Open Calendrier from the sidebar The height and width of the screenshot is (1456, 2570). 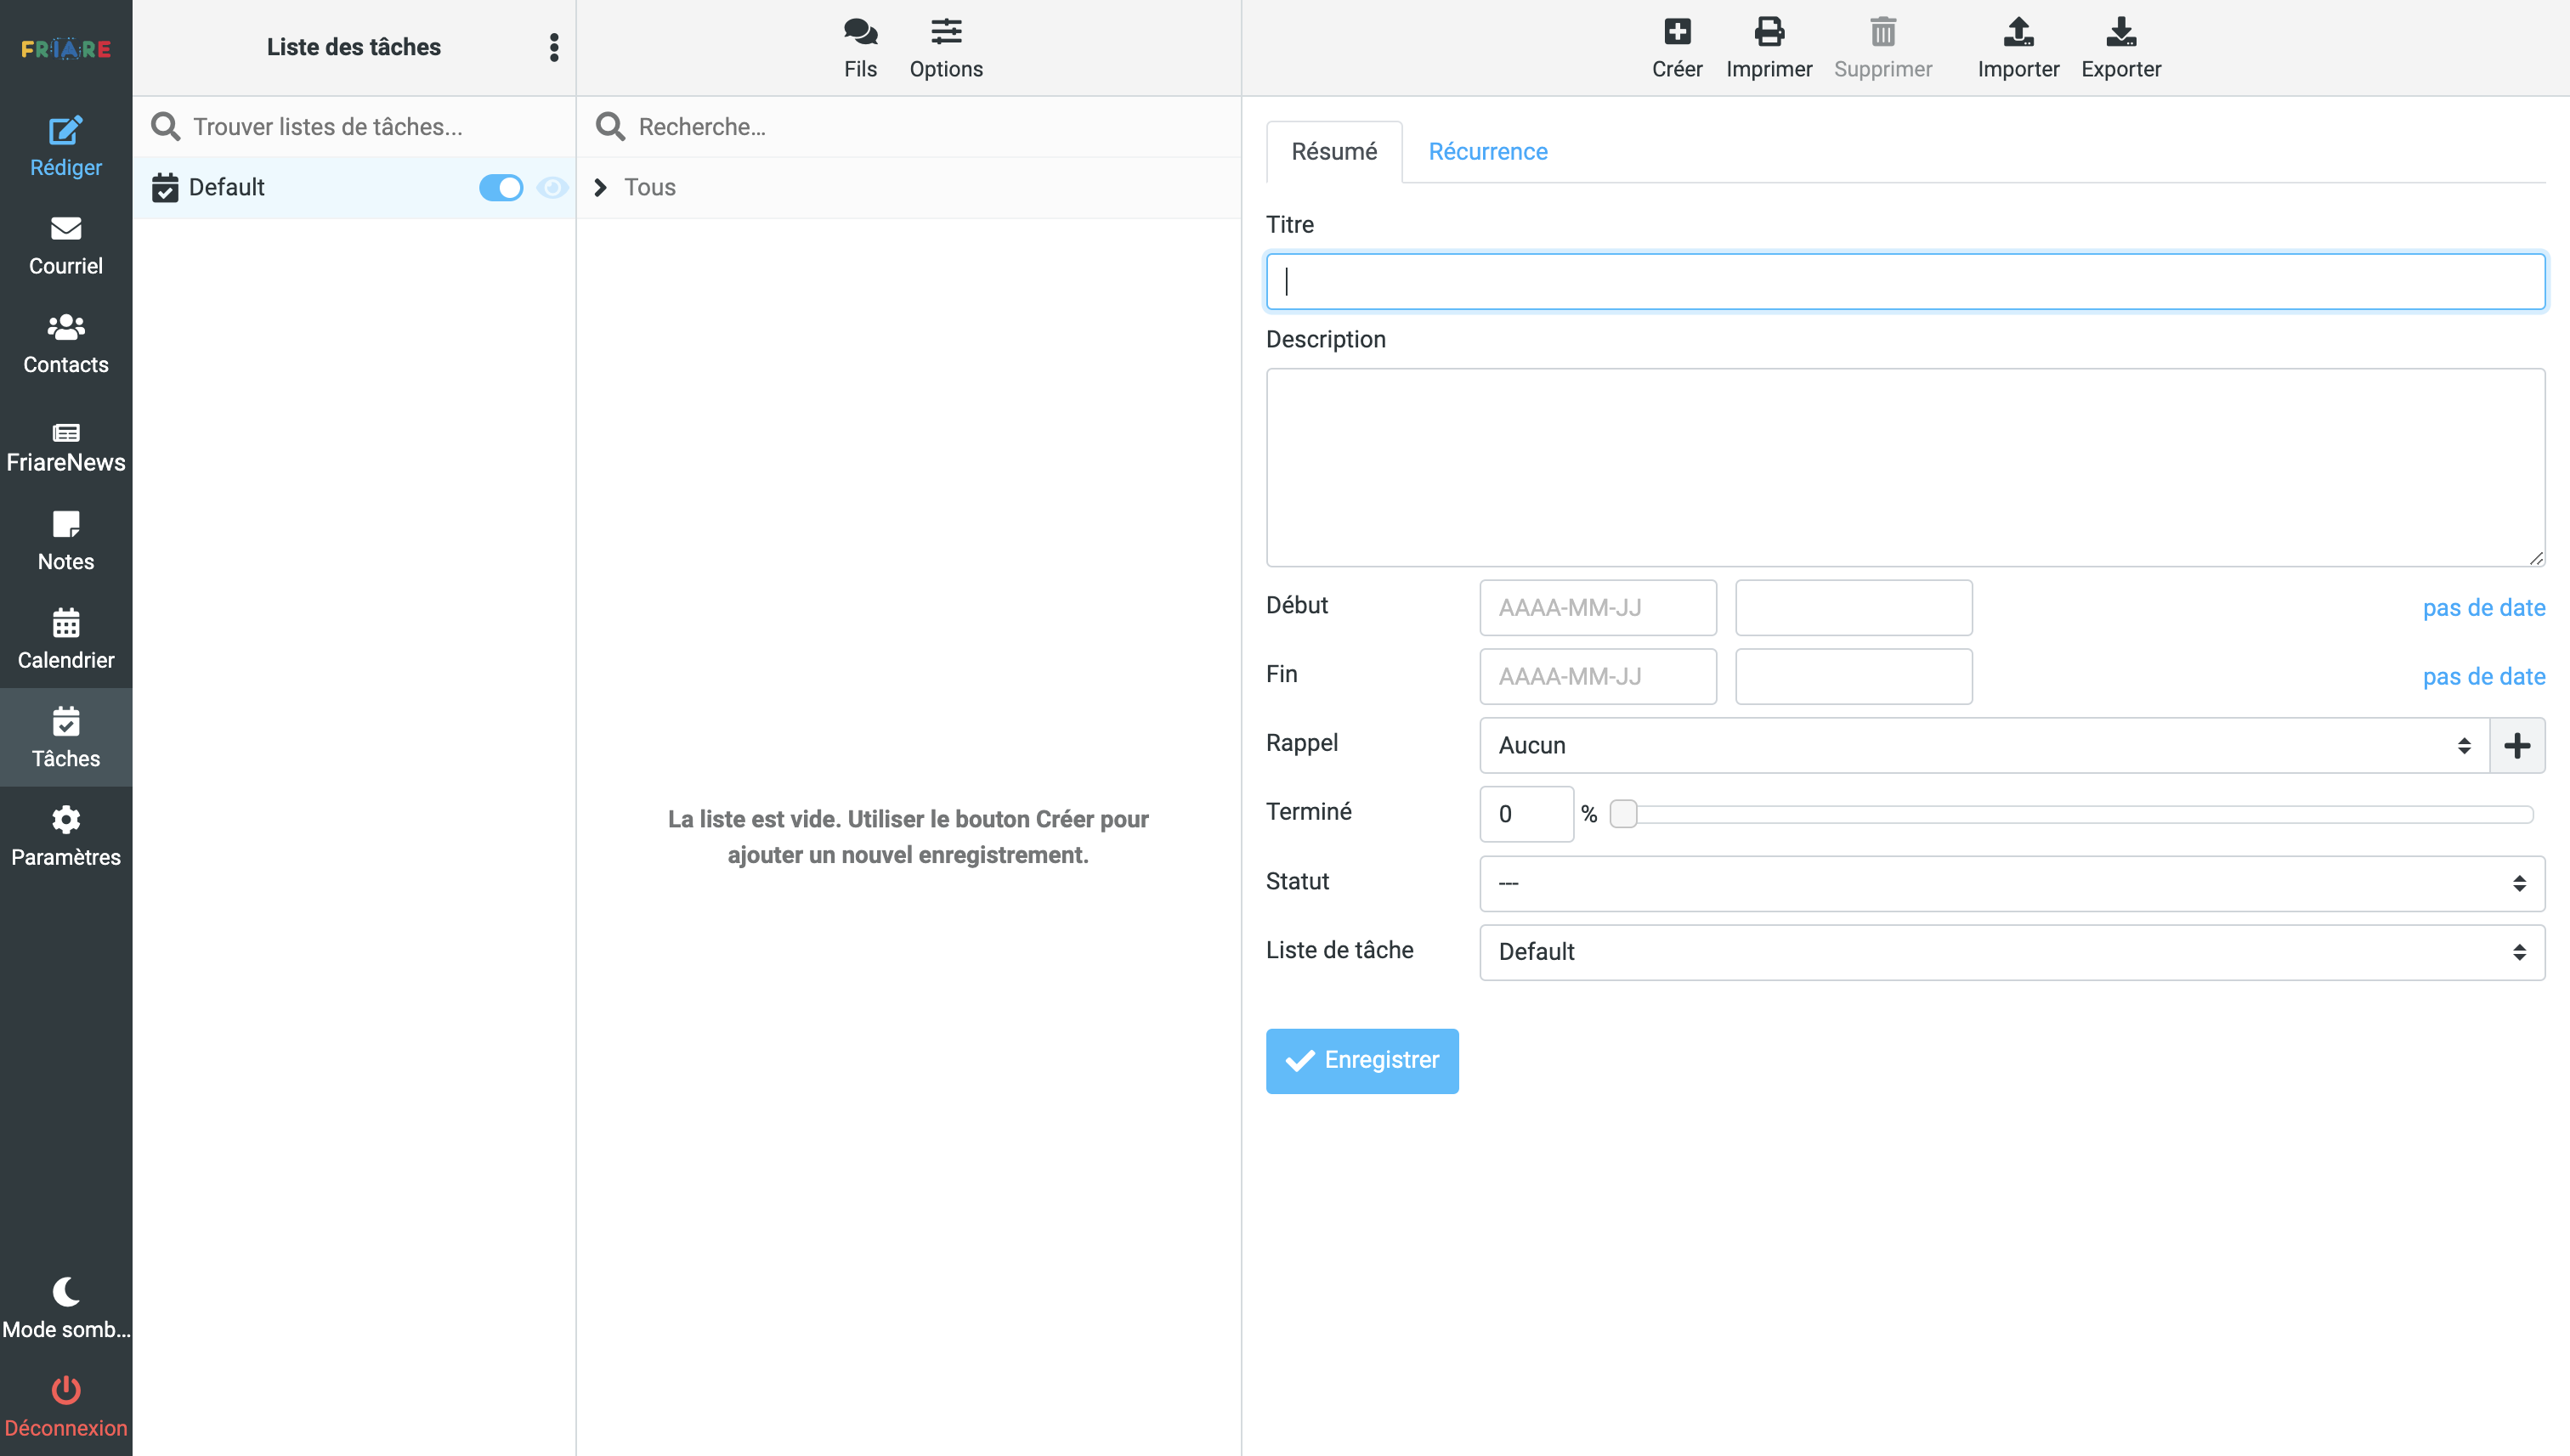[66, 639]
